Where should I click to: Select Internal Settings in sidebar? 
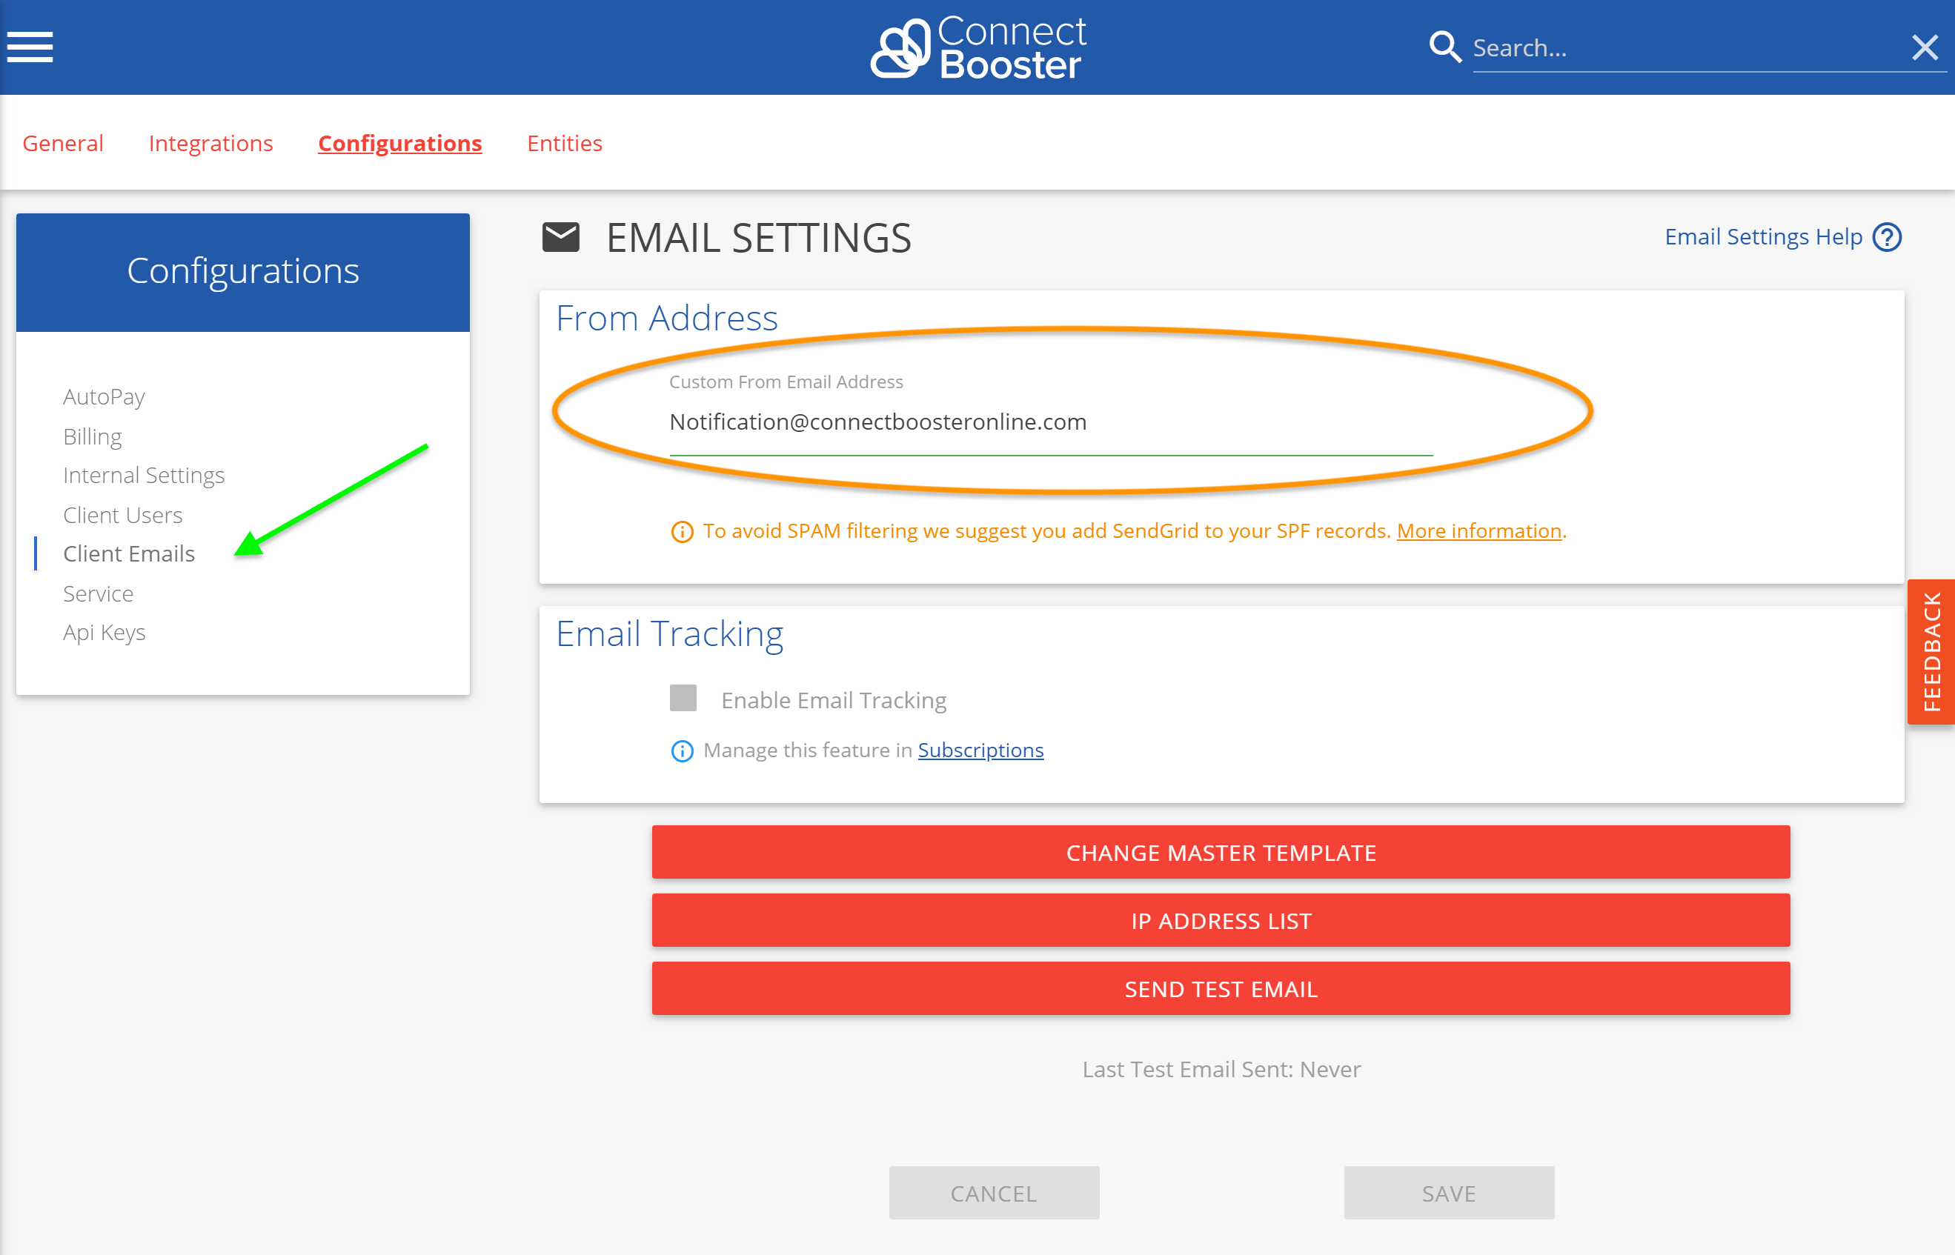pyautogui.click(x=144, y=475)
